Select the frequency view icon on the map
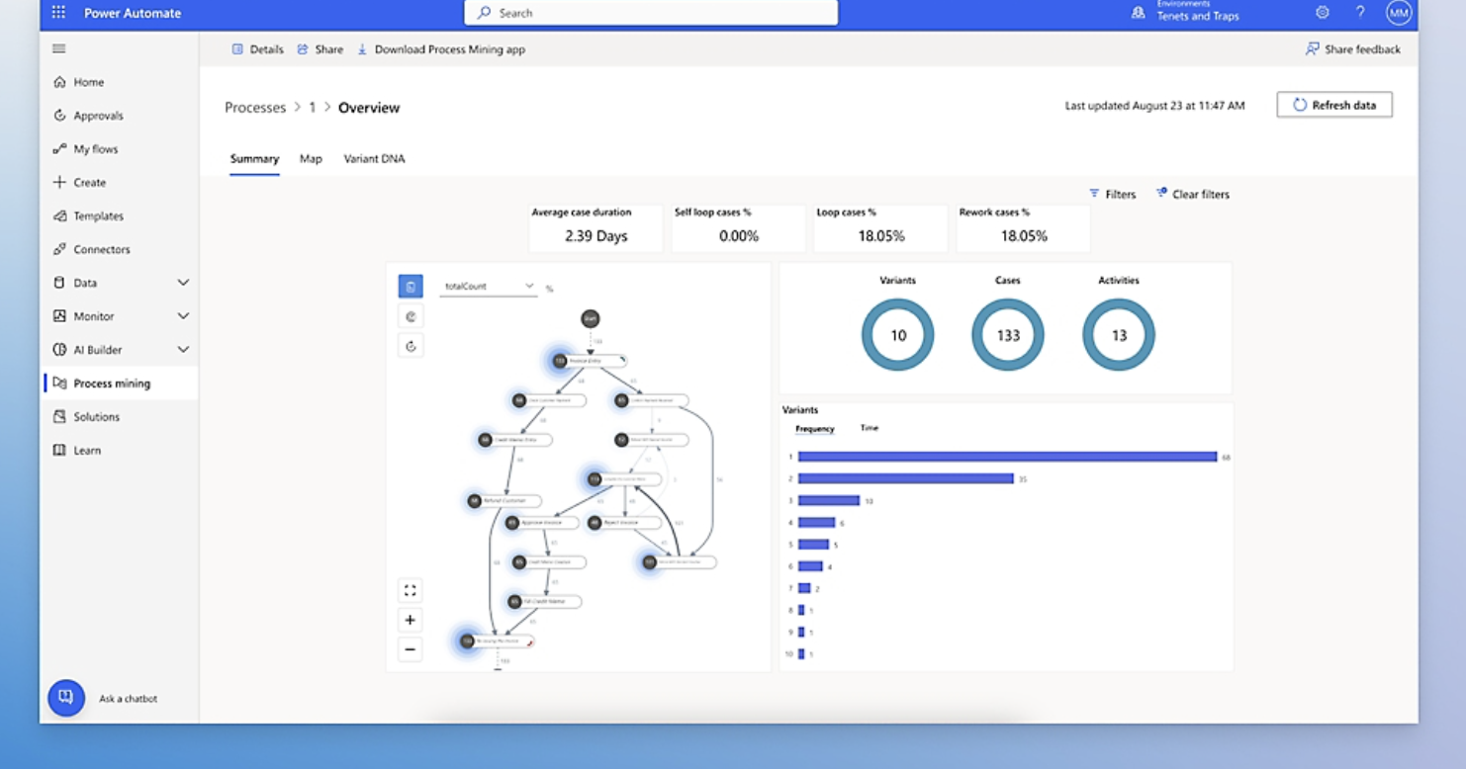This screenshot has height=769, width=1466. click(411, 287)
